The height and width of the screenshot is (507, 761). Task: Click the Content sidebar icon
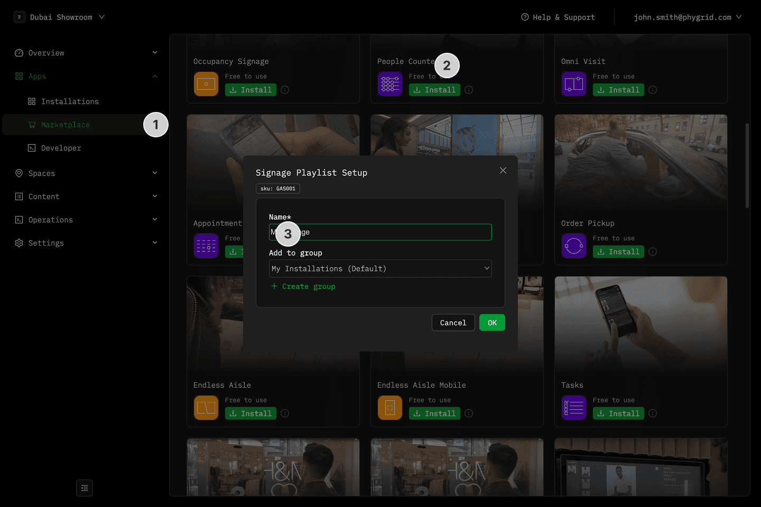click(19, 196)
